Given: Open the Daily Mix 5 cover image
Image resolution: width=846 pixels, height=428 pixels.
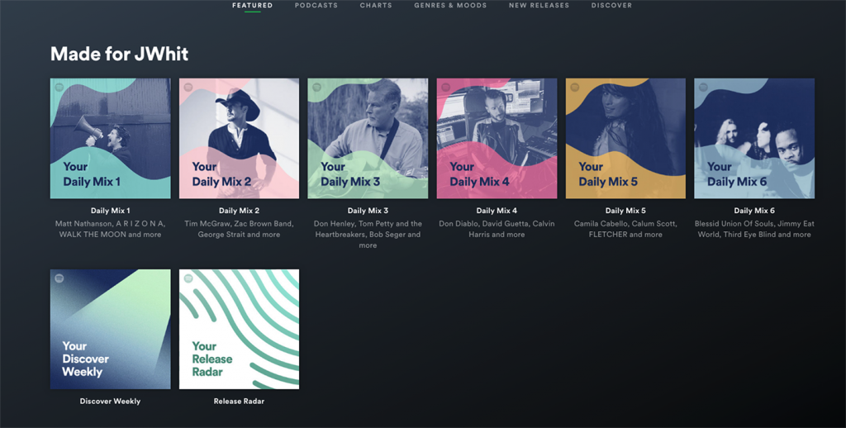Looking at the screenshot, I should click(x=625, y=138).
